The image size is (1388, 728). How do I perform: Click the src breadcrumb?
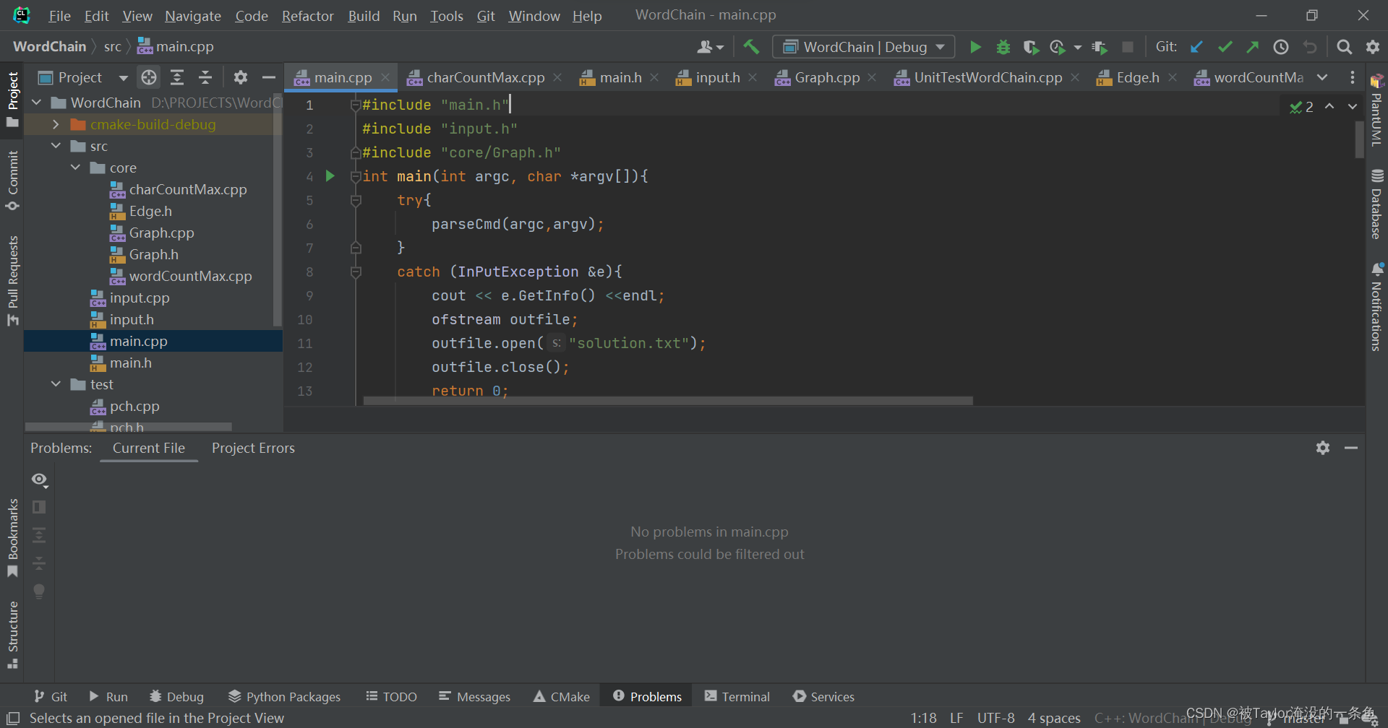click(112, 46)
